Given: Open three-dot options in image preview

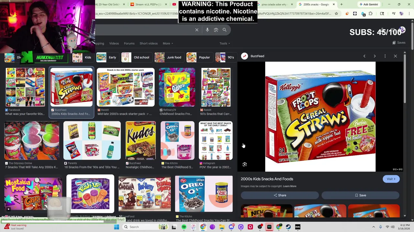Looking at the screenshot, I should point(385,56).
